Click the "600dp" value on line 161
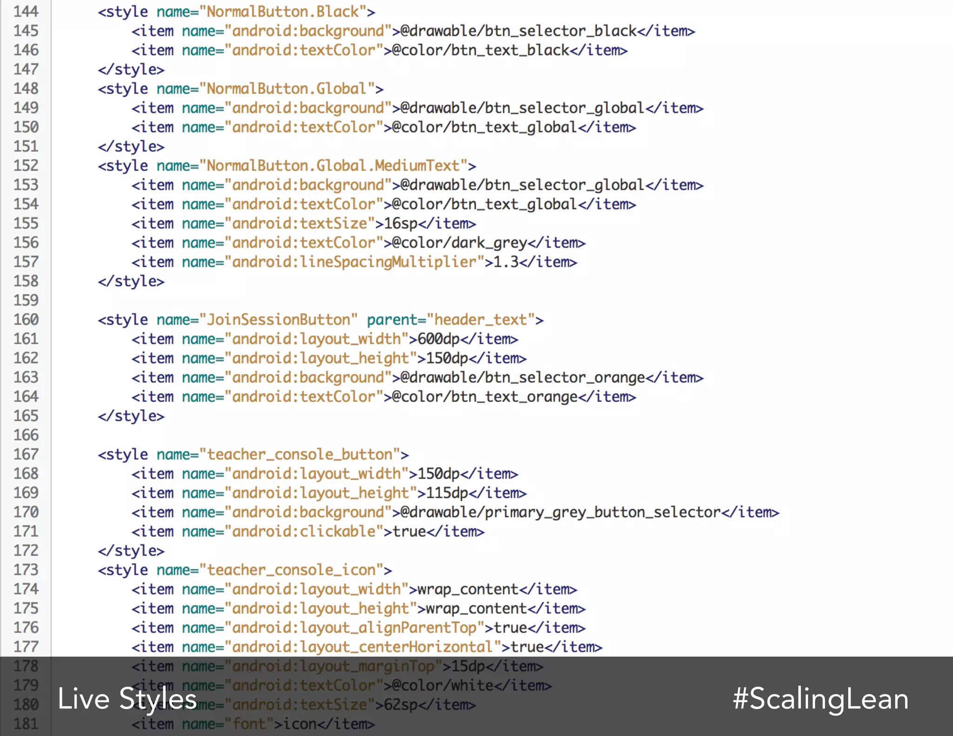The height and width of the screenshot is (736, 953). coord(439,339)
